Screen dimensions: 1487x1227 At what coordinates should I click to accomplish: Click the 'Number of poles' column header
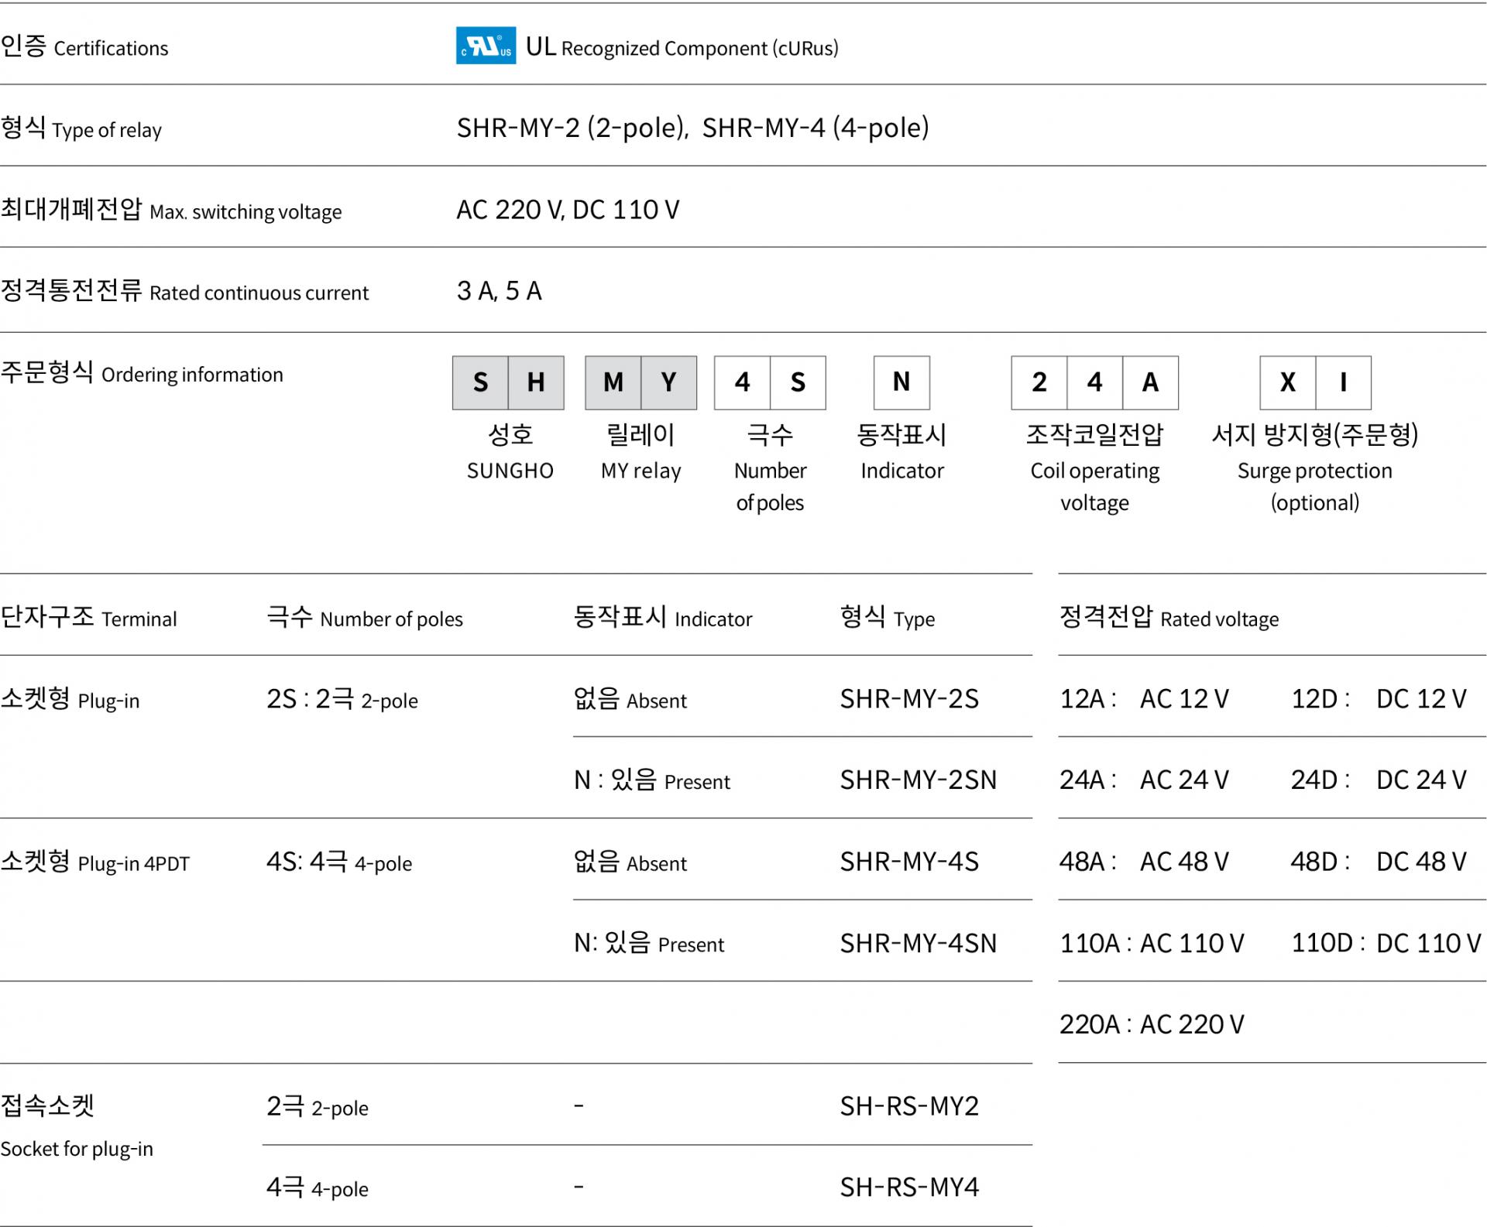tap(365, 618)
